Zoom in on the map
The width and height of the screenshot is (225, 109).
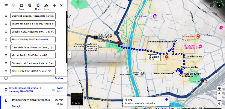click(219, 93)
